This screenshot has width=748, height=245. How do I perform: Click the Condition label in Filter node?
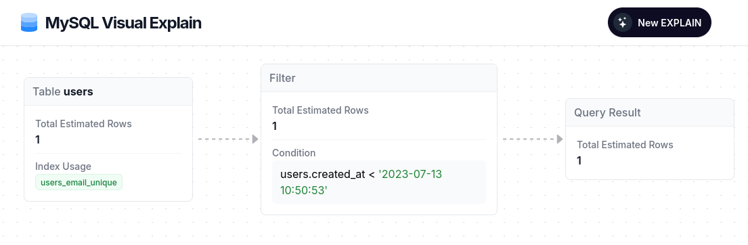(x=294, y=153)
